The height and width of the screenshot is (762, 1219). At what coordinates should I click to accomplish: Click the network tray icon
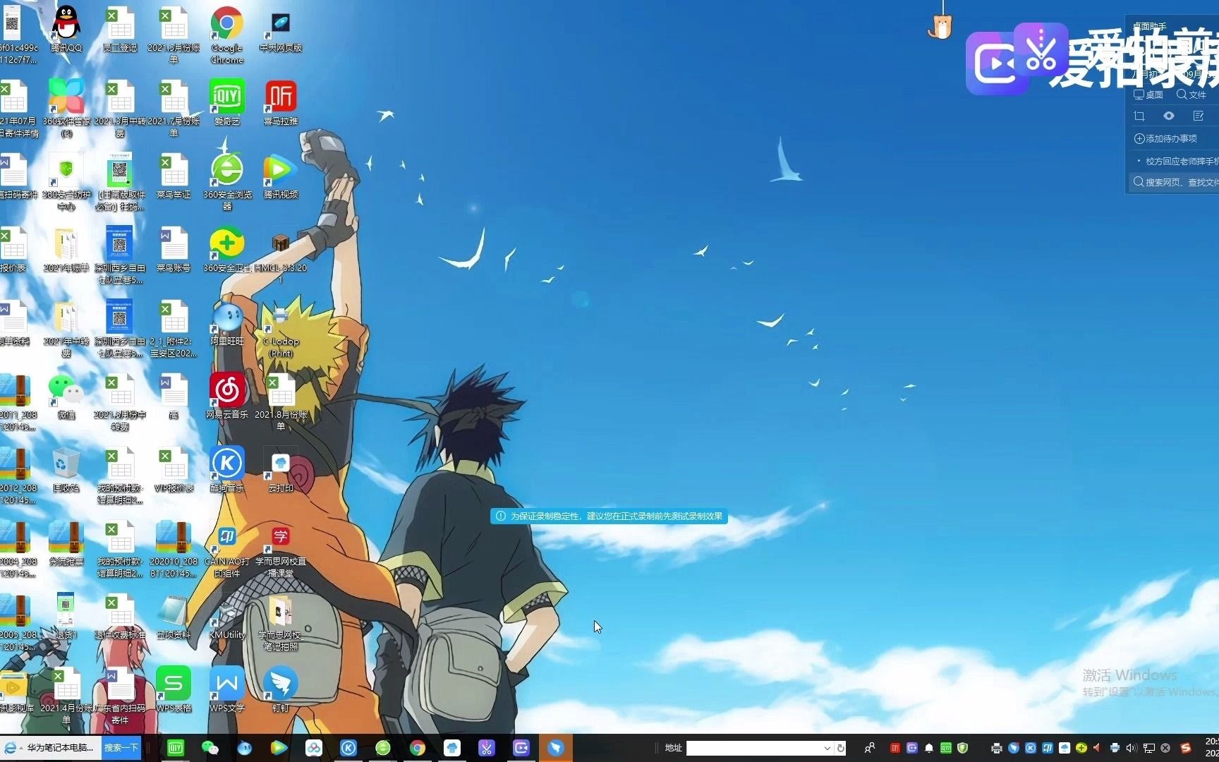[1149, 748]
